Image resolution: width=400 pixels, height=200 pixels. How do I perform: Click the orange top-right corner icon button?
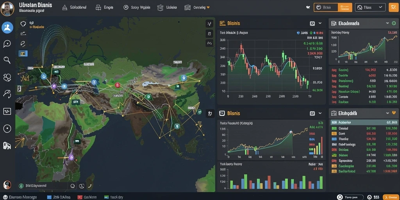pos(394,7)
